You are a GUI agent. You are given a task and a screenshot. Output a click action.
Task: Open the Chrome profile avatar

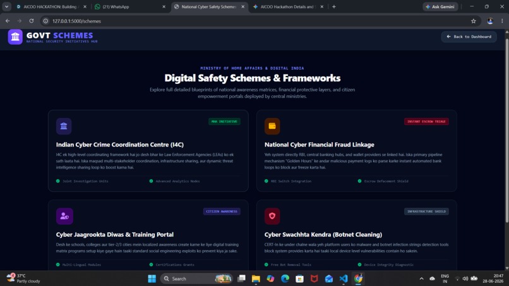[x=490, y=21]
